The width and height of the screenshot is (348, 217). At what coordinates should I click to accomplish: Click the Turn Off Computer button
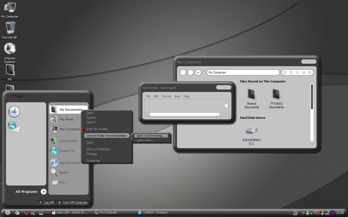(73, 203)
